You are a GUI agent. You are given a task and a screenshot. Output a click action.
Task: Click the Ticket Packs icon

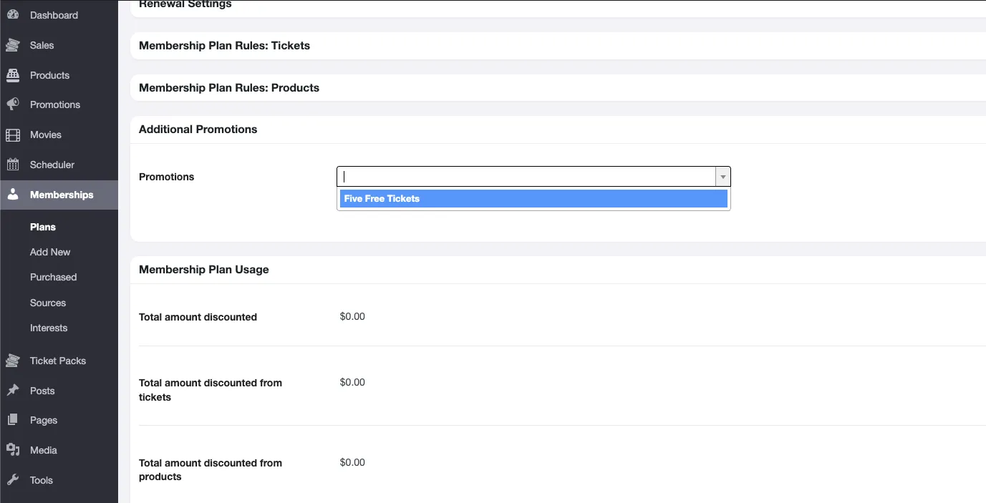[13, 361]
